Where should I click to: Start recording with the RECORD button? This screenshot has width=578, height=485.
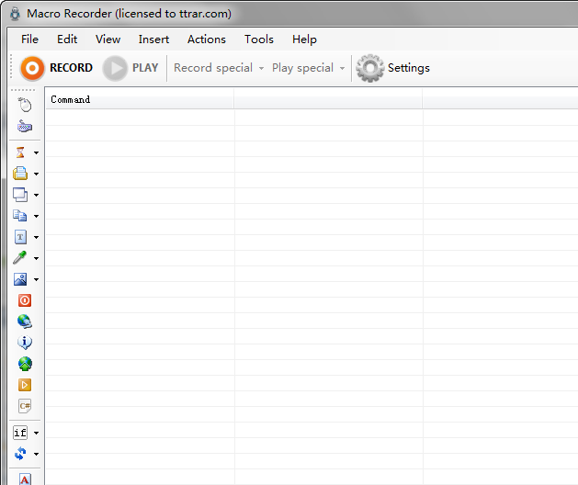click(56, 68)
